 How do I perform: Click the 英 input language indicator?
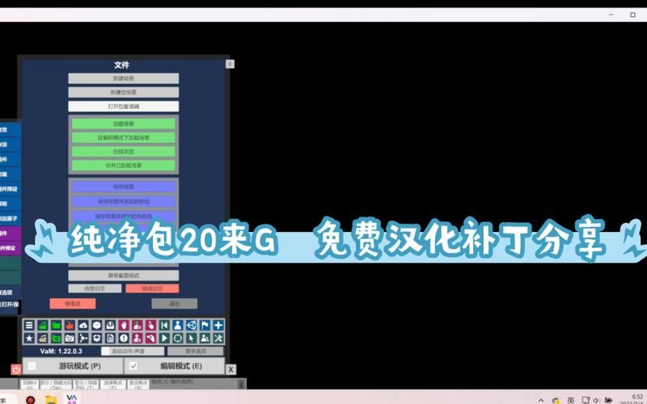[x=571, y=400]
